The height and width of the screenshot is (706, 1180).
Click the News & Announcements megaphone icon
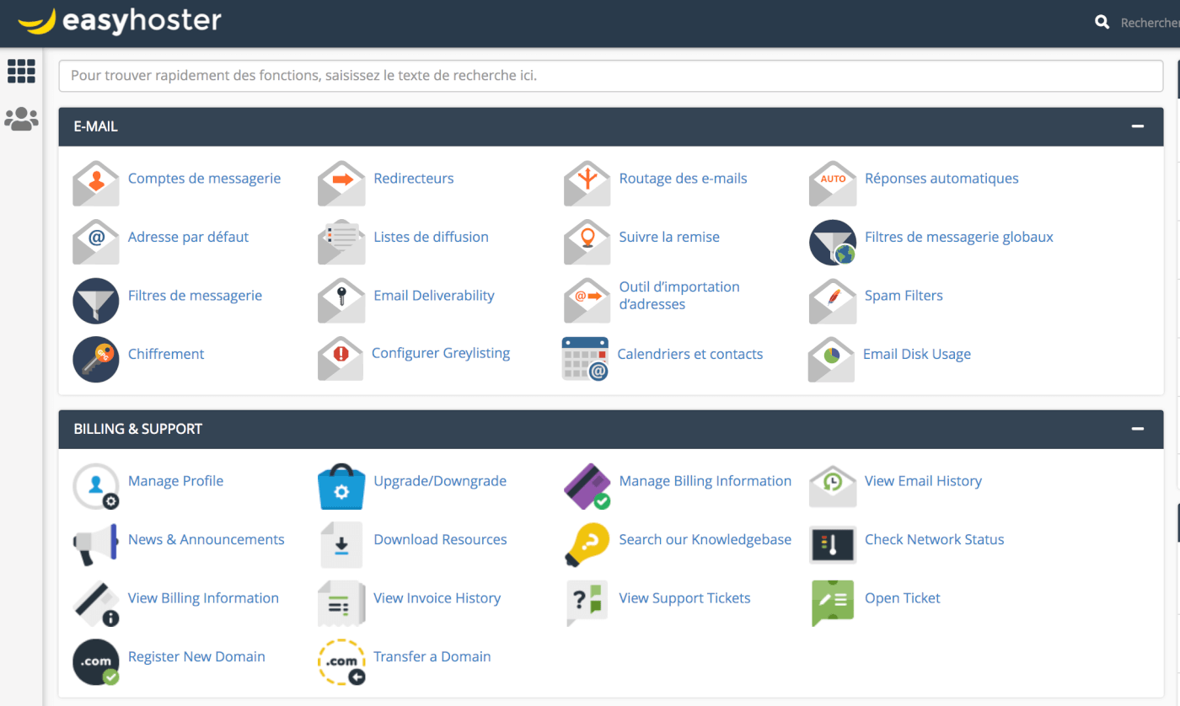coord(96,544)
